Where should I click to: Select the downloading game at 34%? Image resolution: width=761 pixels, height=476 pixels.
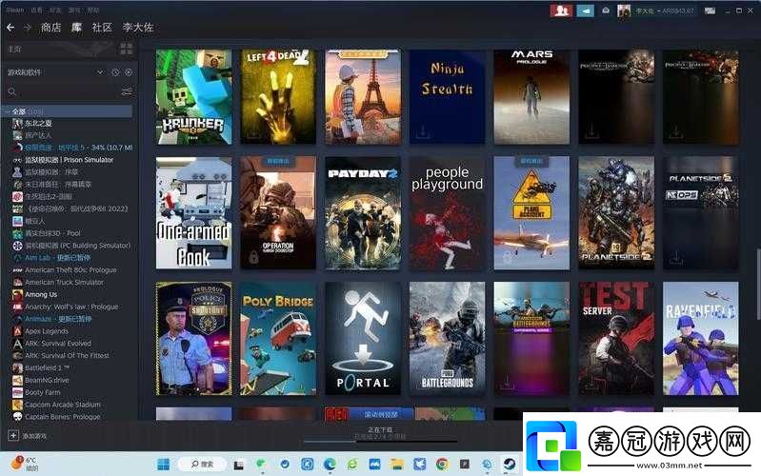78,148
